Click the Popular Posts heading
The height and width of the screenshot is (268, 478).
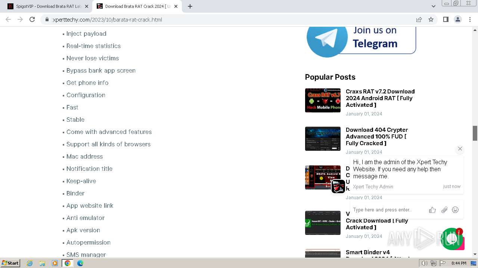click(330, 77)
